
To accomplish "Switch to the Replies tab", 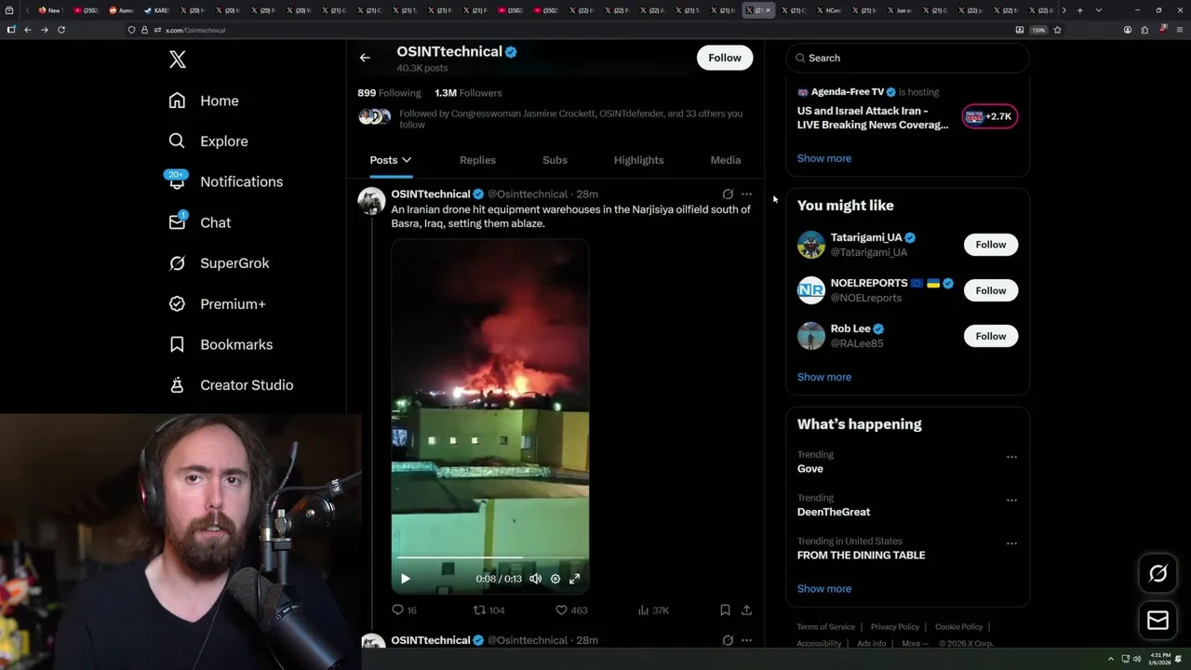I will [x=477, y=160].
